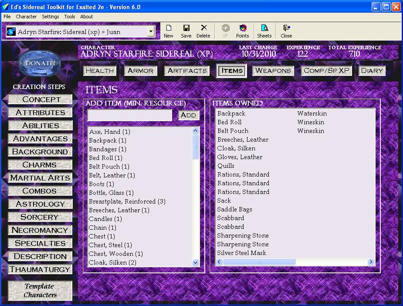The width and height of the screenshot is (403, 306).
Task: Select the Items tab
Action: (232, 71)
